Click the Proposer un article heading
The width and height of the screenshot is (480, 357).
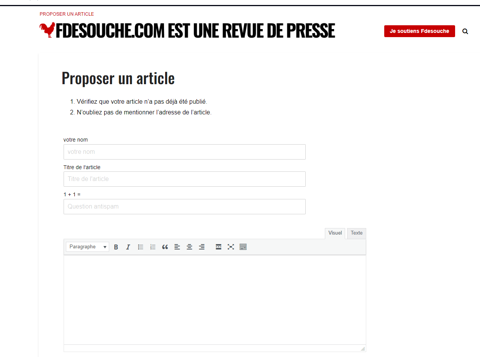coord(118,78)
